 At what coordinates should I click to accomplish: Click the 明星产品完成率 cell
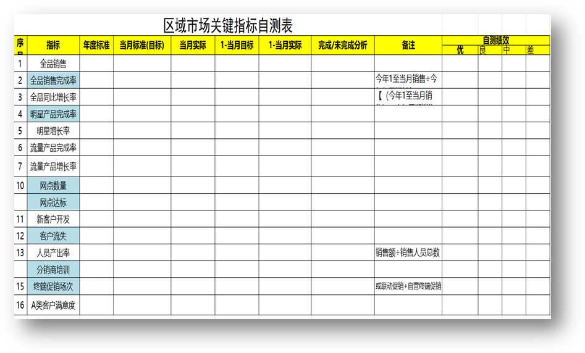point(53,114)
